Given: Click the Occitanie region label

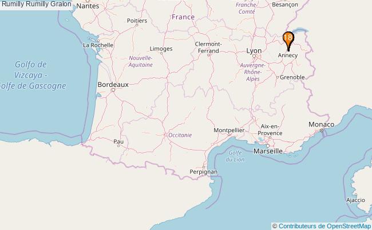Looking at the screenshot, I should [180, 135].
